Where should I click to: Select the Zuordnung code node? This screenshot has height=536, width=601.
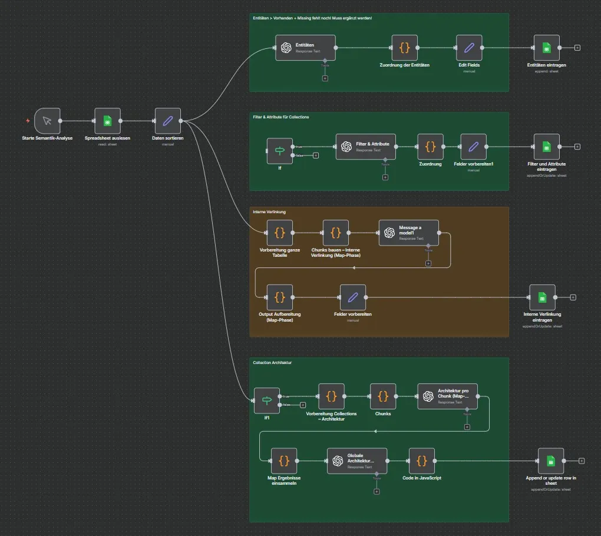(431, 147)
